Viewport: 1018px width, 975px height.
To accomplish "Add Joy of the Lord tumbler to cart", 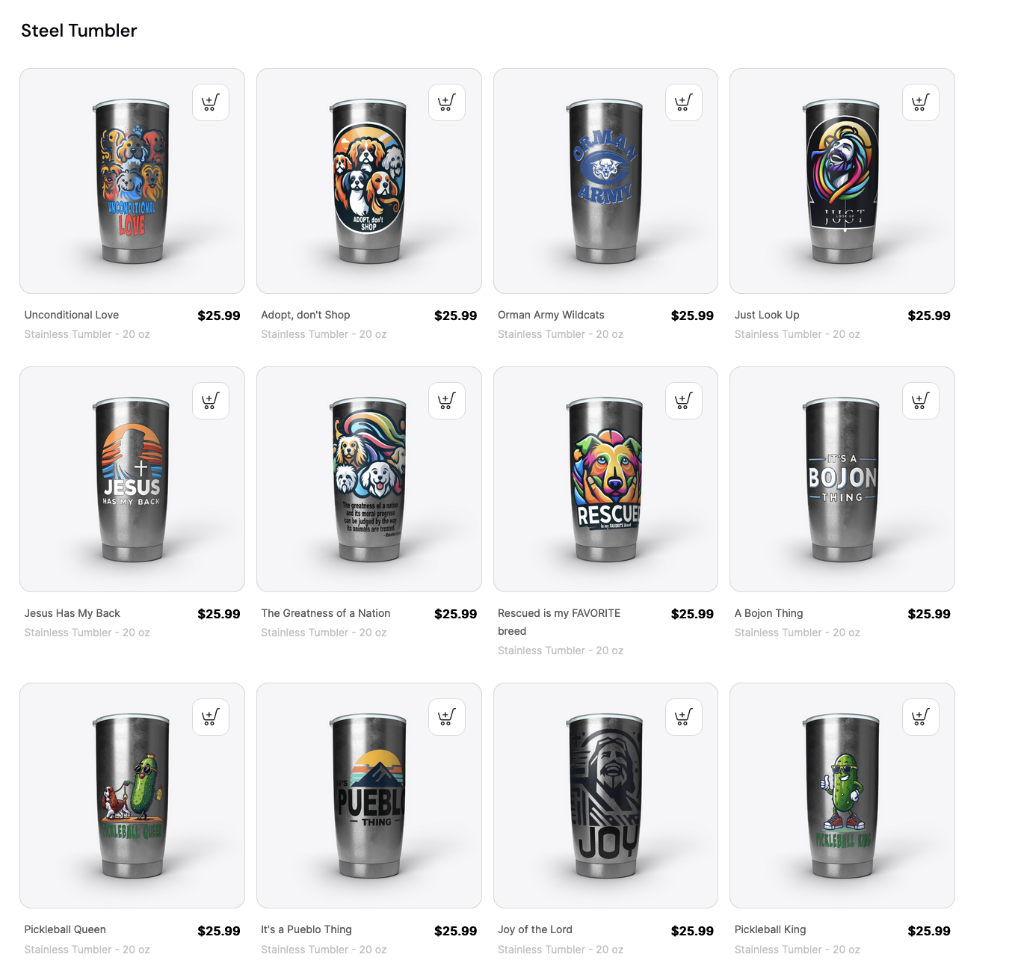I will 684,717.
